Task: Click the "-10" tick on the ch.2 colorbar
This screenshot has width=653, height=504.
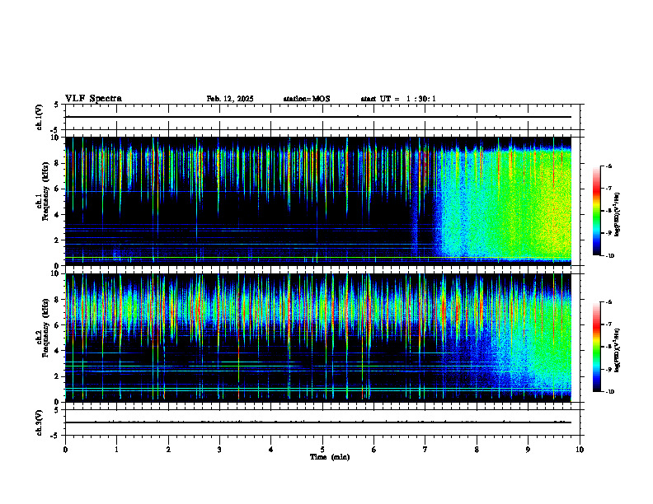Action: 610,392
